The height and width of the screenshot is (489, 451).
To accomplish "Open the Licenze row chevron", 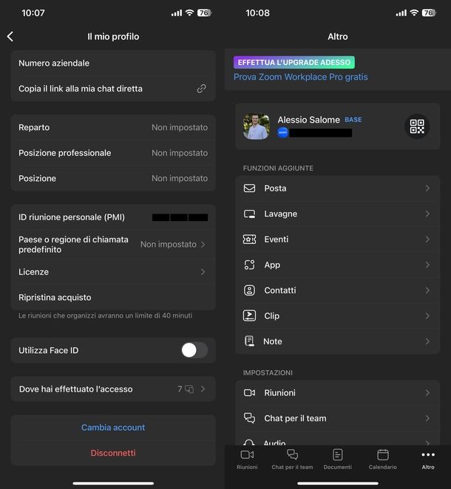I will coord(203,272).
